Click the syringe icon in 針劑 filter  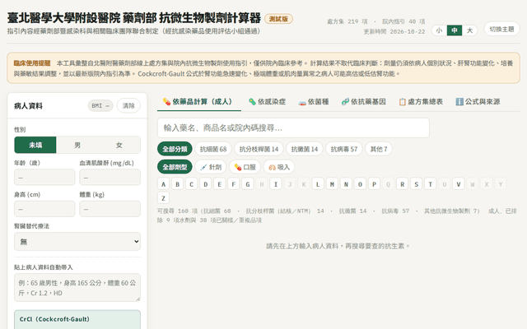coord(203,167)
